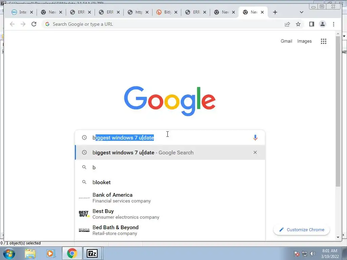Close the http tab
347x260 pixels.
pyautogui.click(x=147, y=12)
